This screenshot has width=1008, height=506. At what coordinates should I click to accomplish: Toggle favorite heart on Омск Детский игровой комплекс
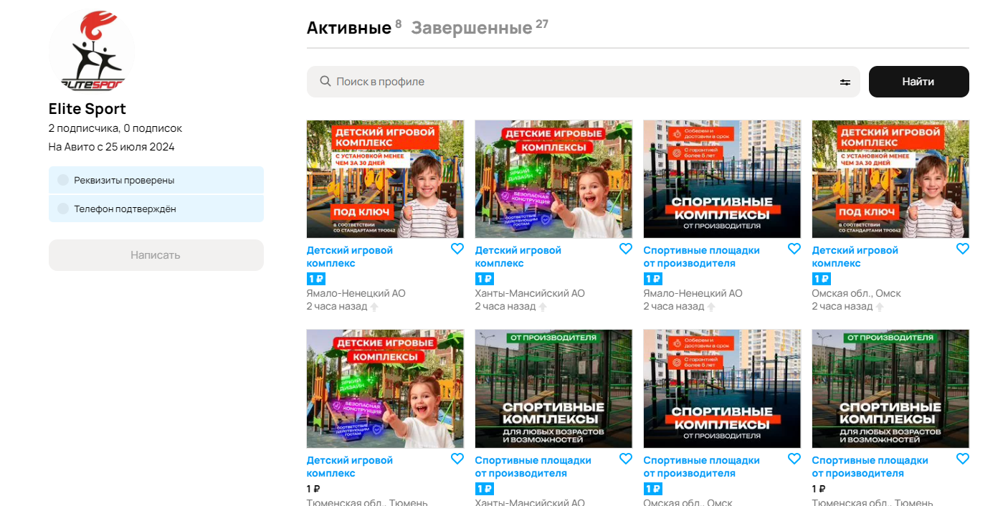click(x=963, y=249)
